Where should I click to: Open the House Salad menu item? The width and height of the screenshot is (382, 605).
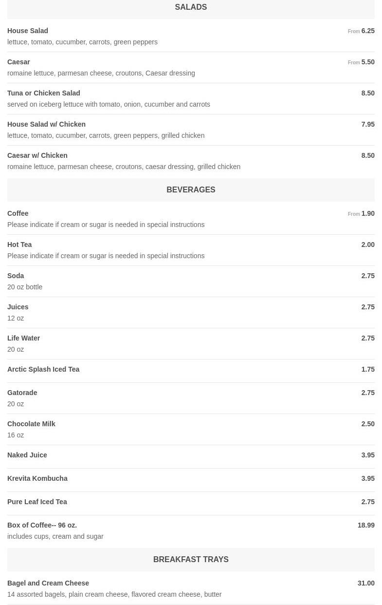(28, 31)
